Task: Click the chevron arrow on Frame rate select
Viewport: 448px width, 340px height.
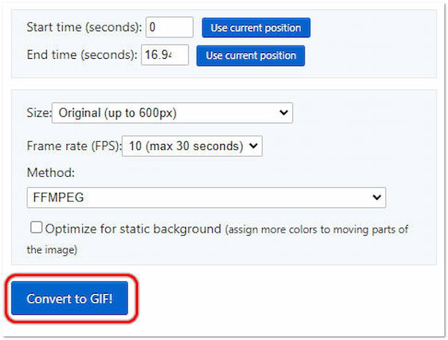Action: pyautogui.click(x=254, y=145)
